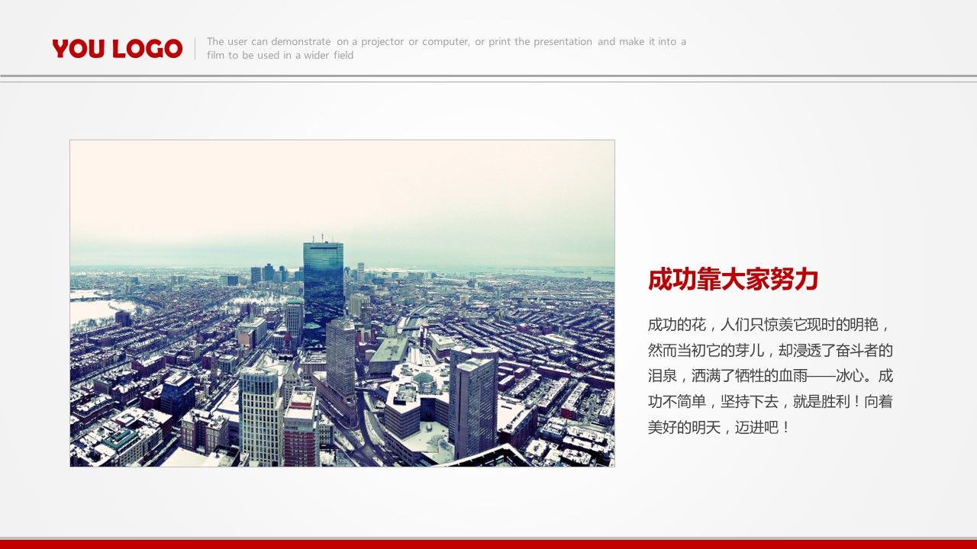
Task: Click the word LOGO in the title
Action: [x=147, y=49]
